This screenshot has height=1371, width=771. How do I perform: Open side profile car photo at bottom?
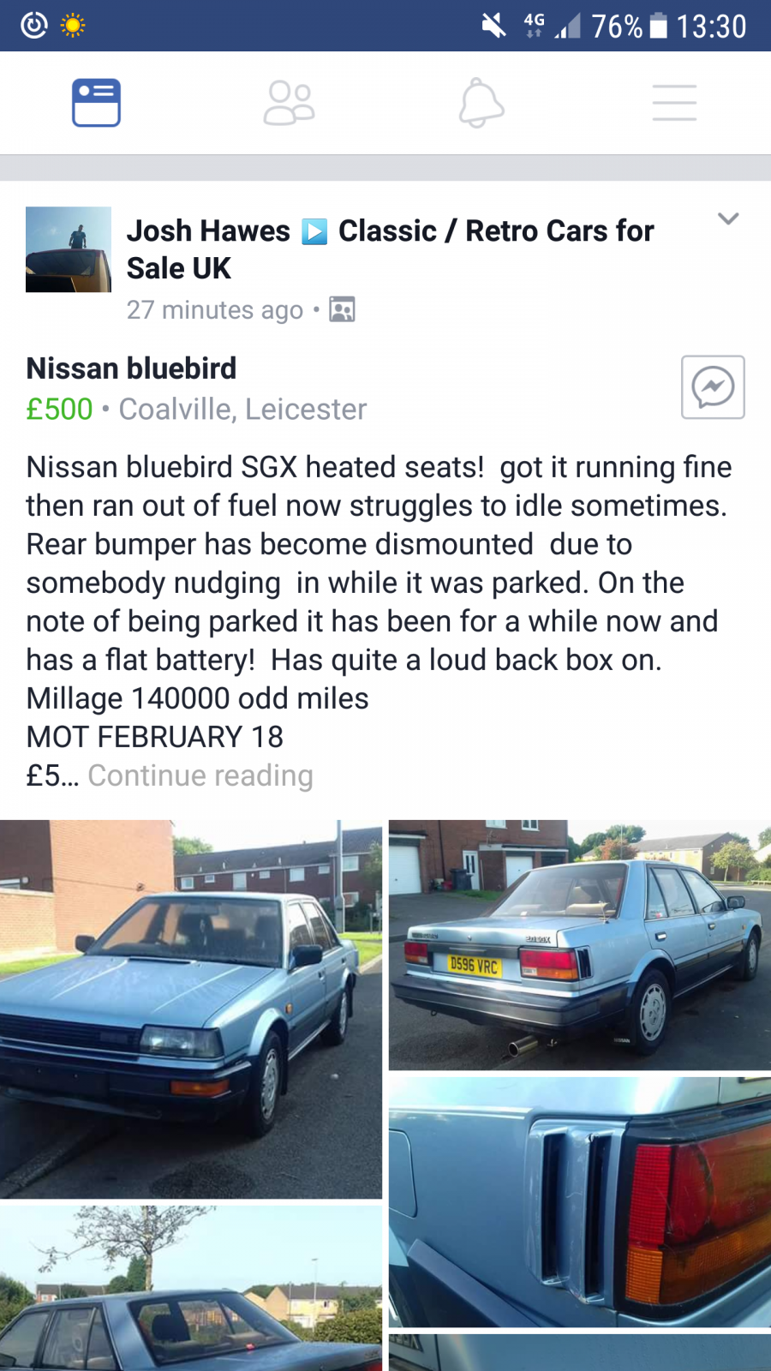[191, 1288]
